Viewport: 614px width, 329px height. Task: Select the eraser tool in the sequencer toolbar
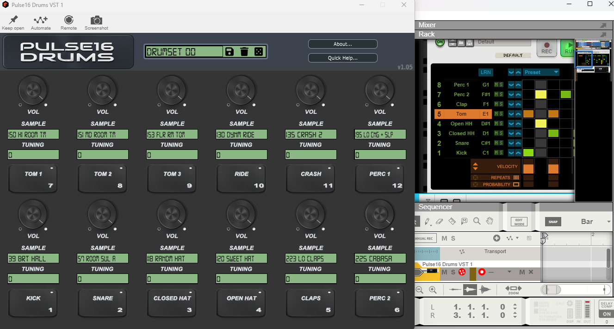pos(440,221)
